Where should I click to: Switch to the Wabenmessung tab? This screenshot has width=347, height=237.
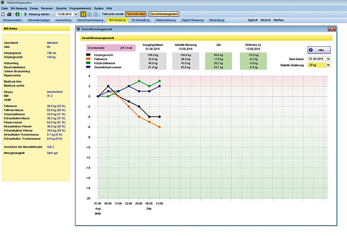pyautogui.click(x=166, y=20)
